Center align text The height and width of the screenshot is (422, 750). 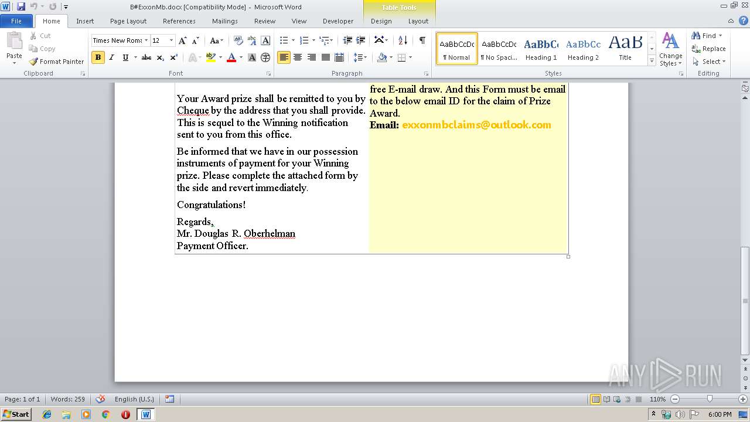pos(298,57)
